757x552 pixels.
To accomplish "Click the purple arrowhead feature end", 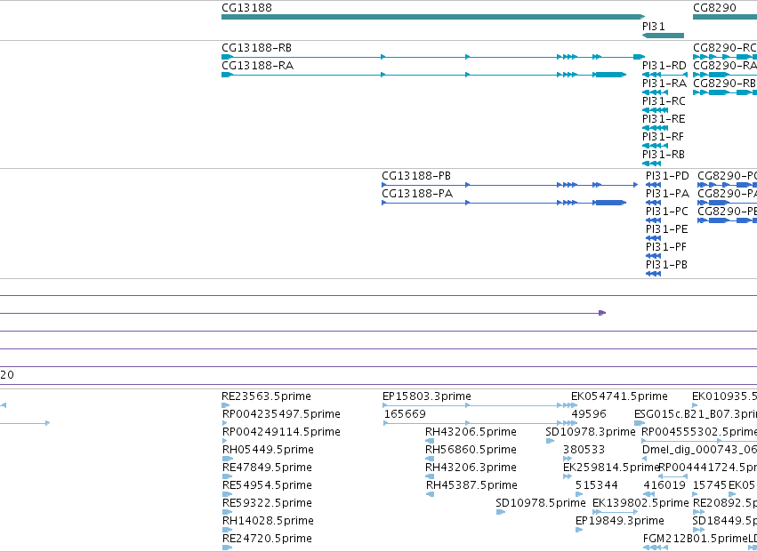I will tap(602, 313).
